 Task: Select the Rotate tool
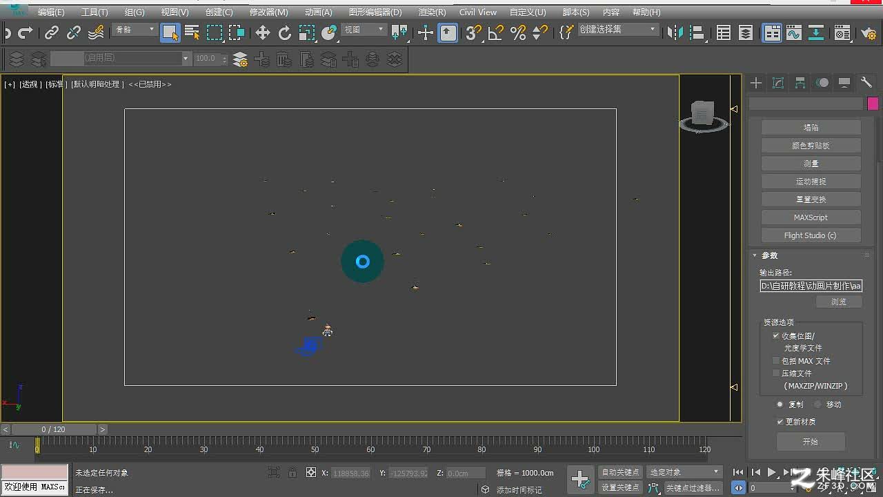click(x=285, y=32)
